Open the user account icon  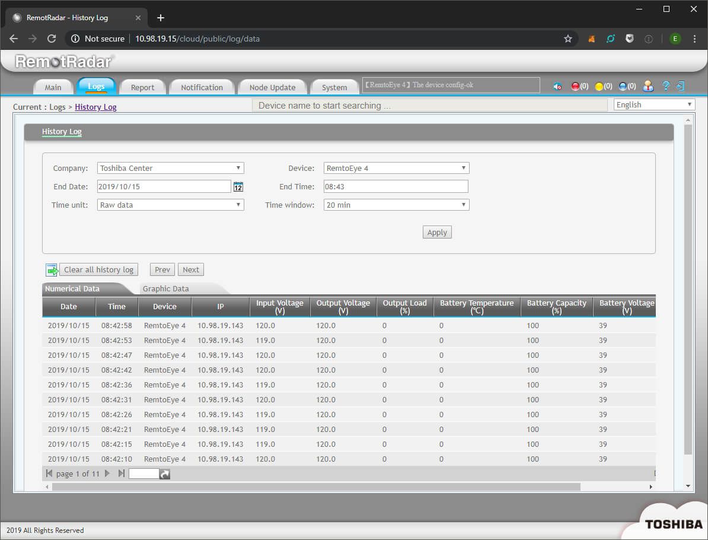tap(648, 87)
